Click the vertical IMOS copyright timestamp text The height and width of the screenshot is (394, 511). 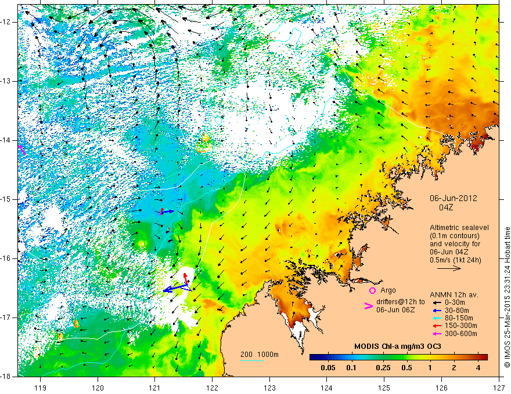(507, 297)
